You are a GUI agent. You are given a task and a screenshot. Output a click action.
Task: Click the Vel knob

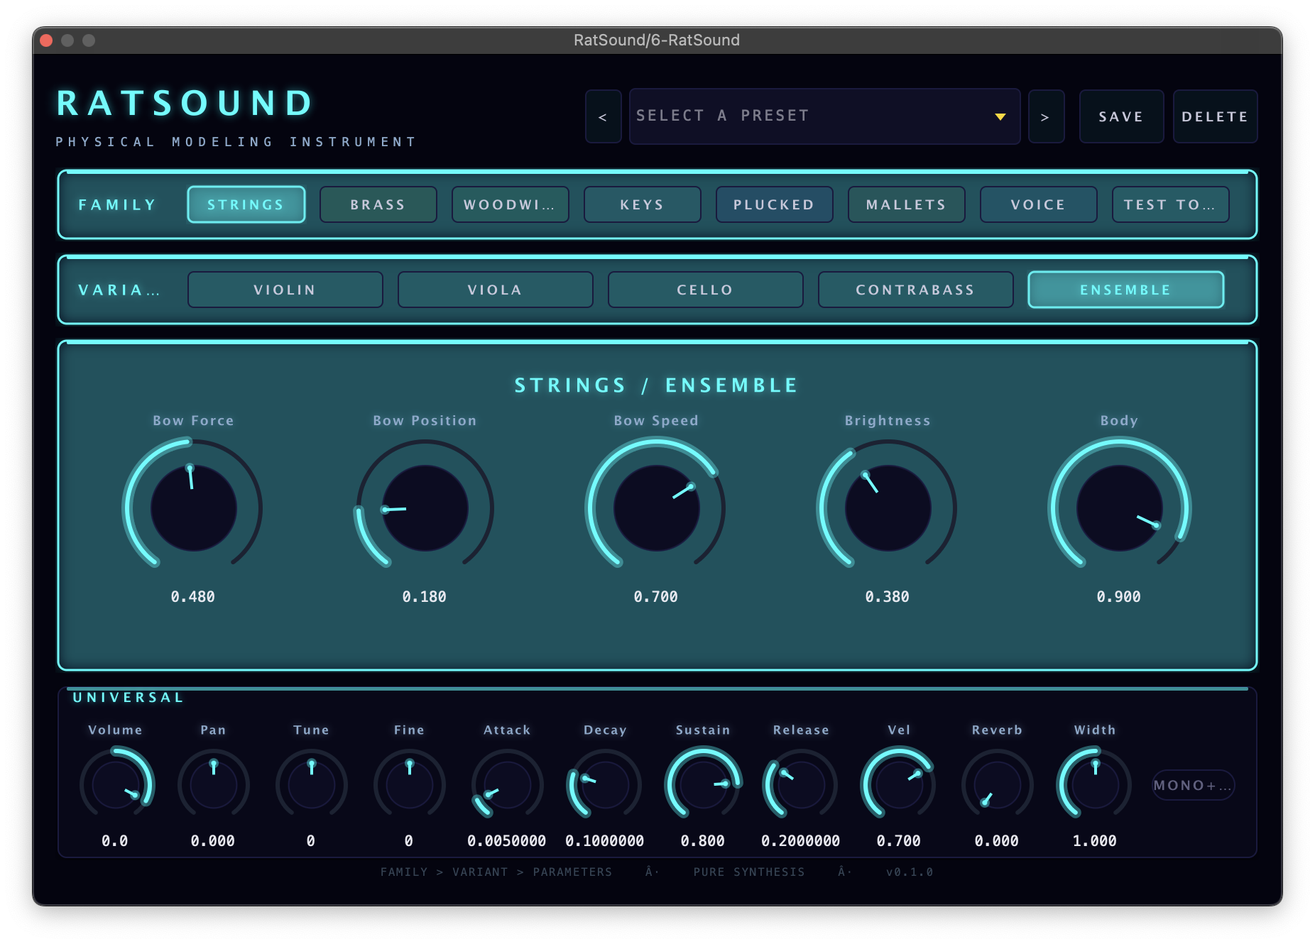coord(900,785)
